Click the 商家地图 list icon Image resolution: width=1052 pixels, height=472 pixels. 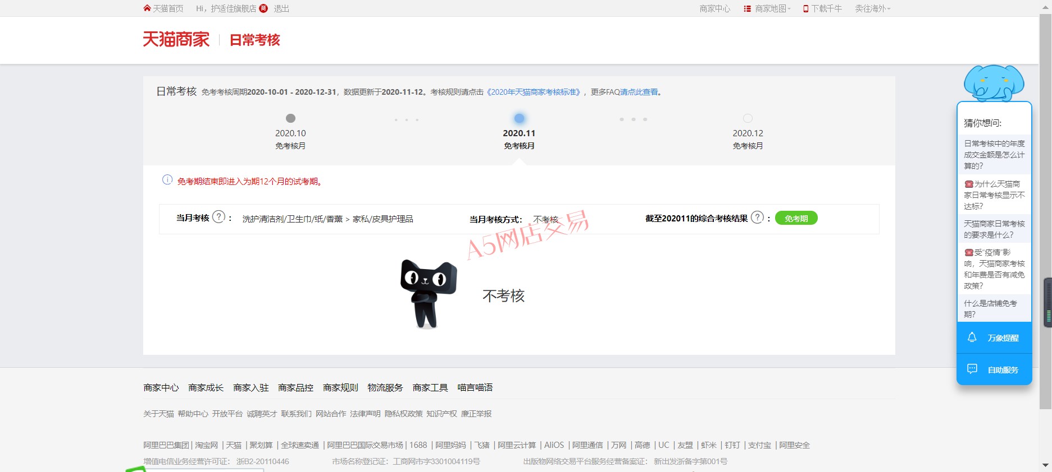tap(748, 8)
